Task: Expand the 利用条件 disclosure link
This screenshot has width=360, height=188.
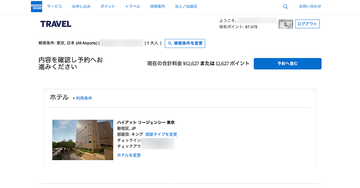Action: point(82,98)
